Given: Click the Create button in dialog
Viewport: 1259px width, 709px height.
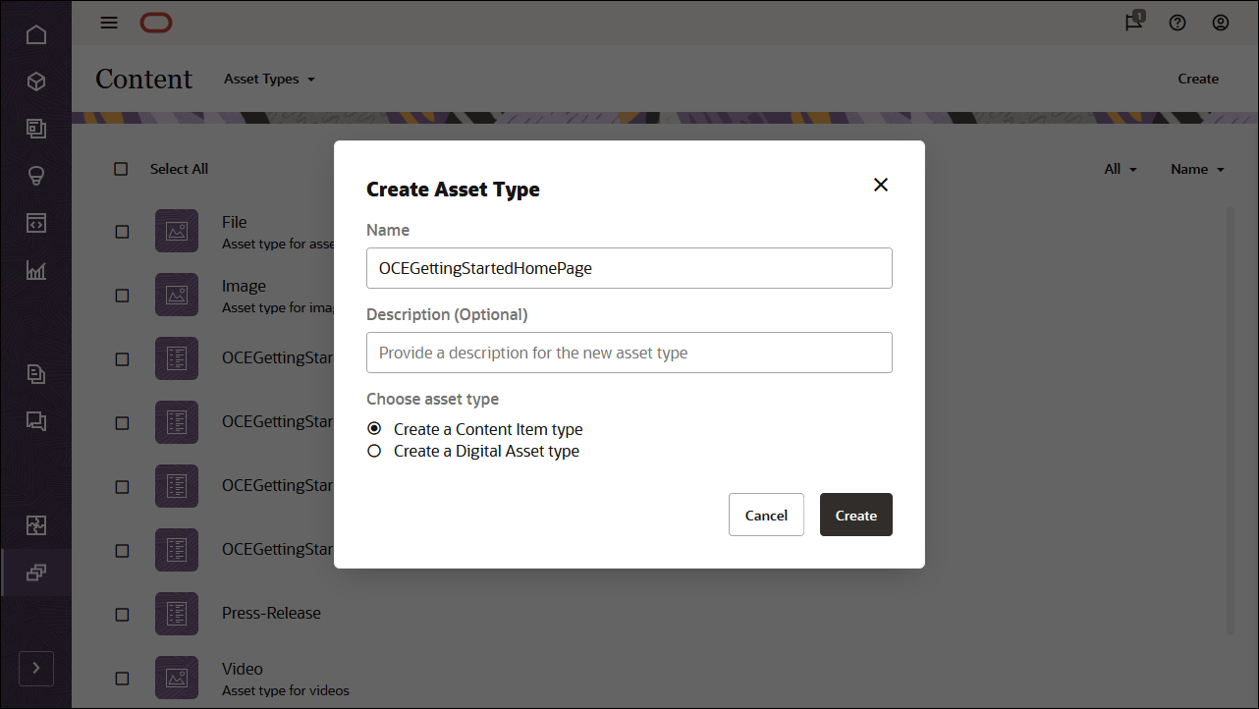Looking at the screenshot, I should [x=855, y=514].
